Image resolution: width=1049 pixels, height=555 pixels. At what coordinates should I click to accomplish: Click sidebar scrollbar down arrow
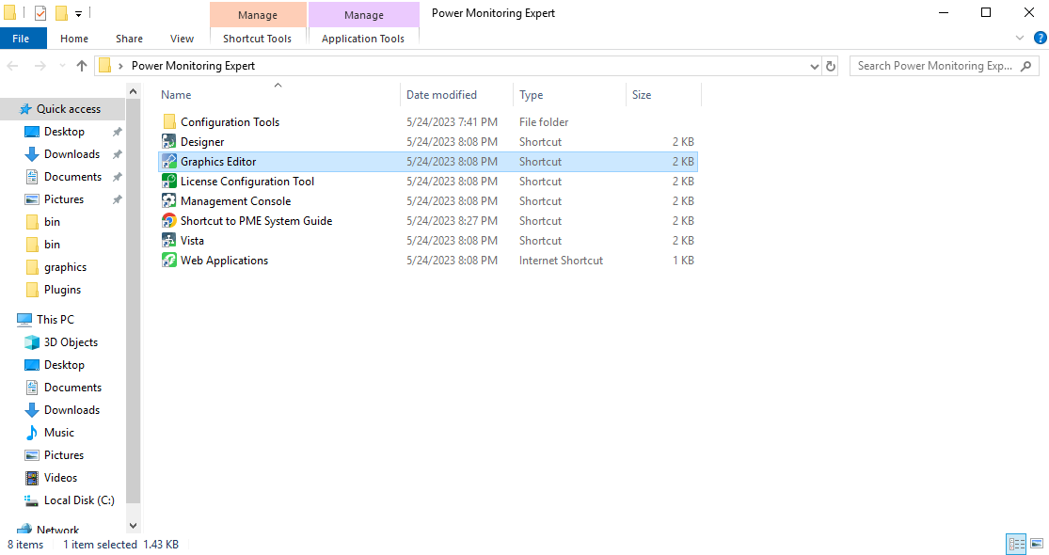pyautogui.click(x=134, y=526)
